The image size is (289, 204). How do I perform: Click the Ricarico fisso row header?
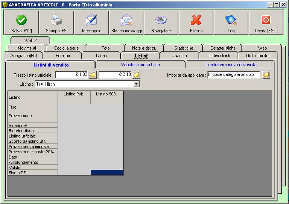pos(33,130)
